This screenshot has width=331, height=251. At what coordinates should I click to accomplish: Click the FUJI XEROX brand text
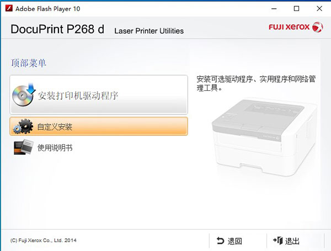[289, 27]
